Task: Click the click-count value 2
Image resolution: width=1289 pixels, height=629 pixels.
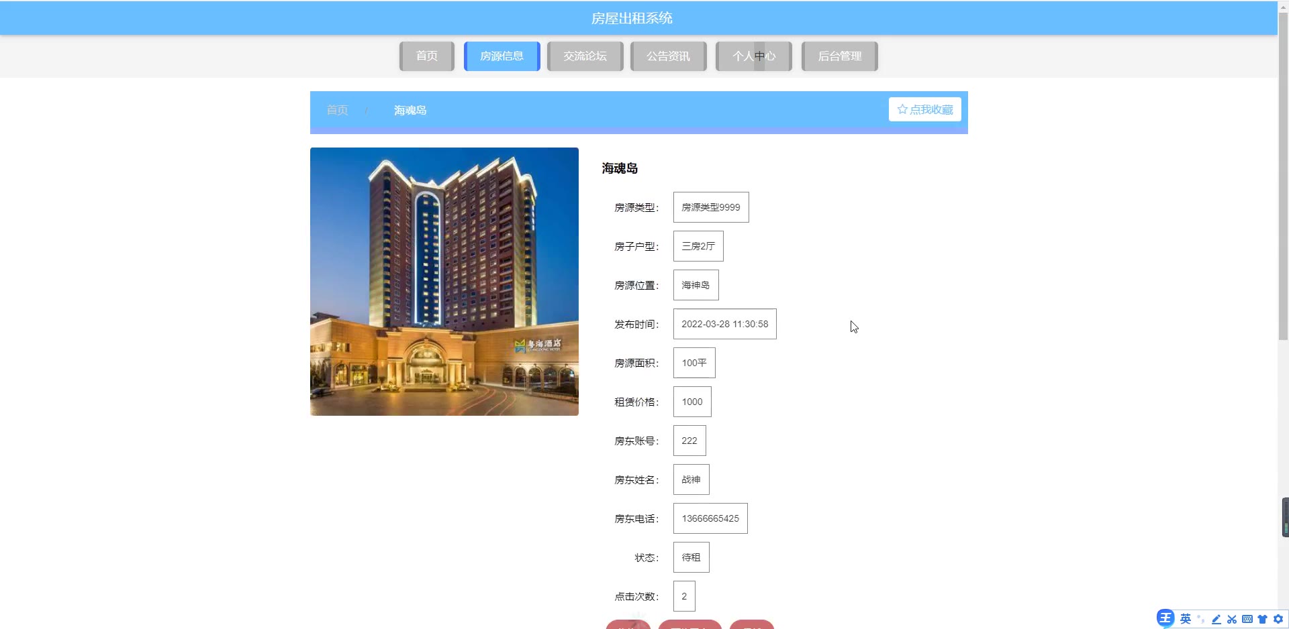Action: (684, 596)
